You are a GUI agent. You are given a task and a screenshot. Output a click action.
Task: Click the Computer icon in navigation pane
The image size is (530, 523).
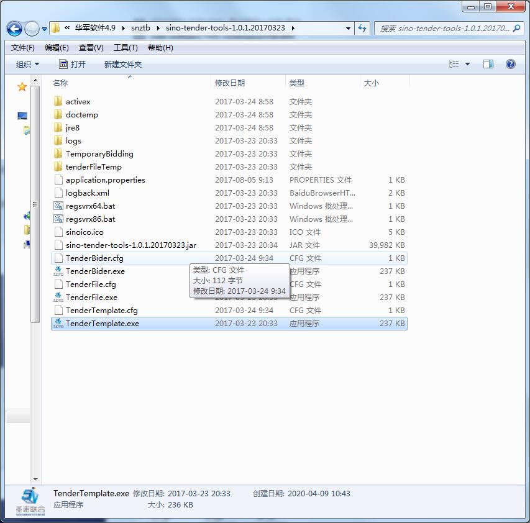[22, 116]
